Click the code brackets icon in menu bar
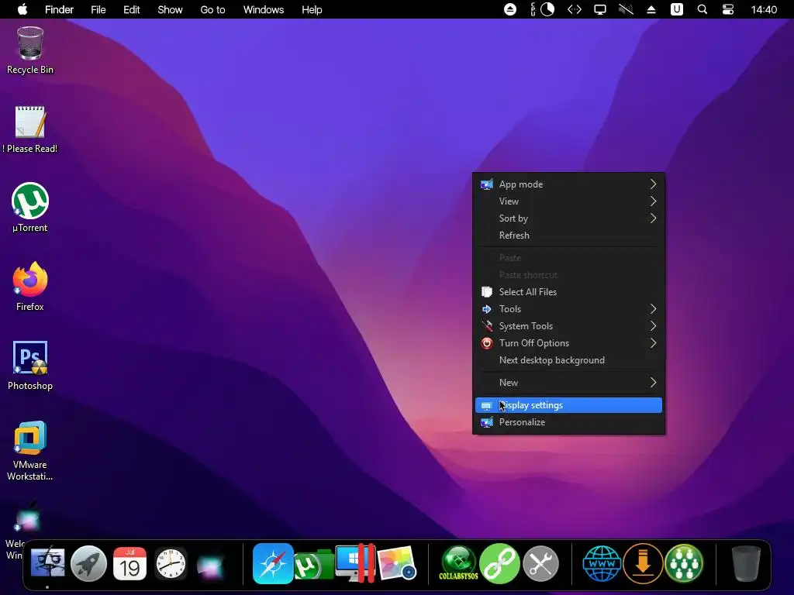 (575, 9)
